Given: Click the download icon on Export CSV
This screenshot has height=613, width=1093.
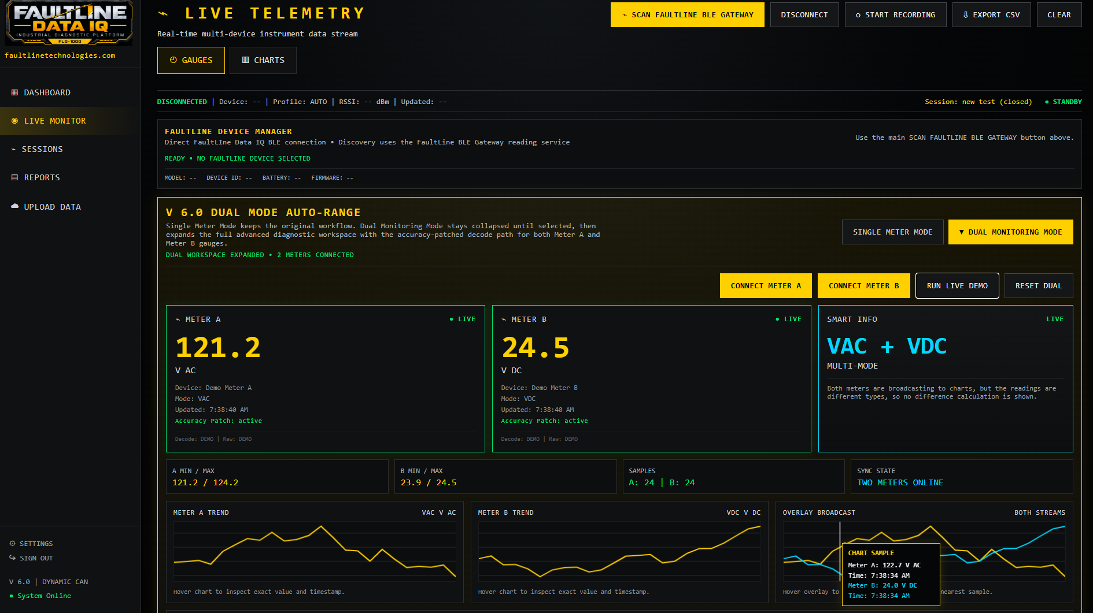Looking at the screenshot, I should [x=966, y=15].
